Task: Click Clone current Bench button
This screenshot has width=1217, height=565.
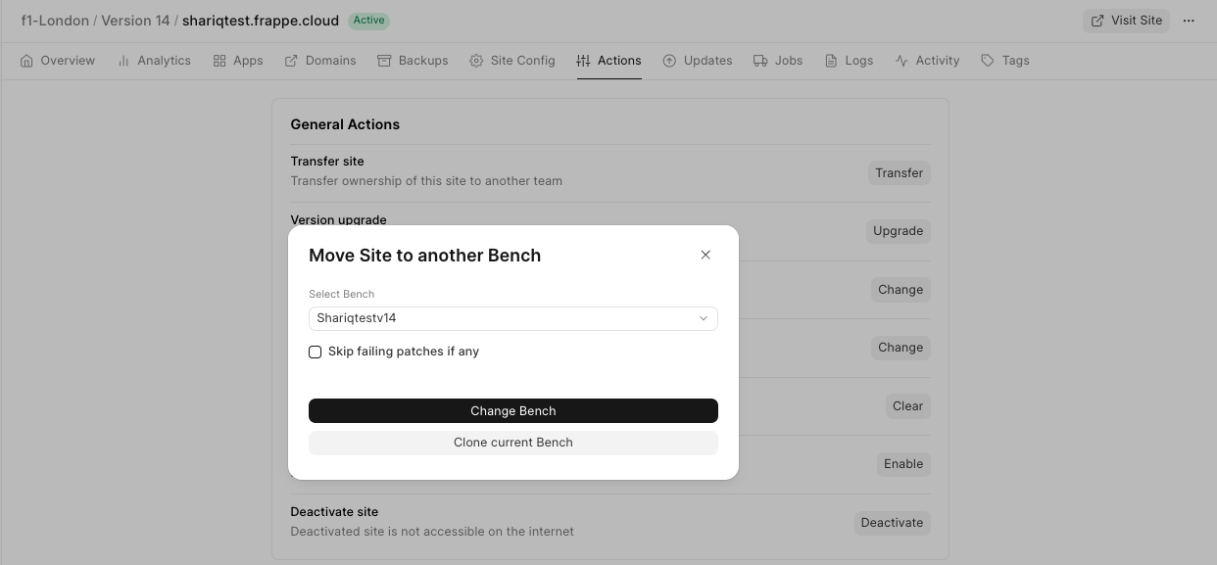Action: (x=512, y=443)
